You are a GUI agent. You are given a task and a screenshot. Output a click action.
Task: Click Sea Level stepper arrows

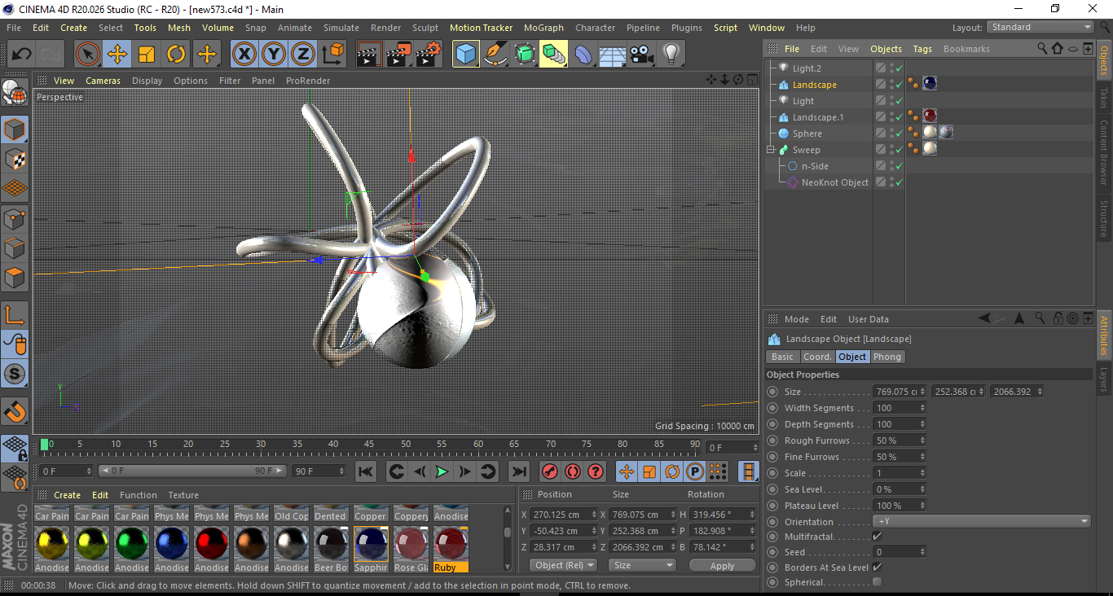click(x=922, y=489)
